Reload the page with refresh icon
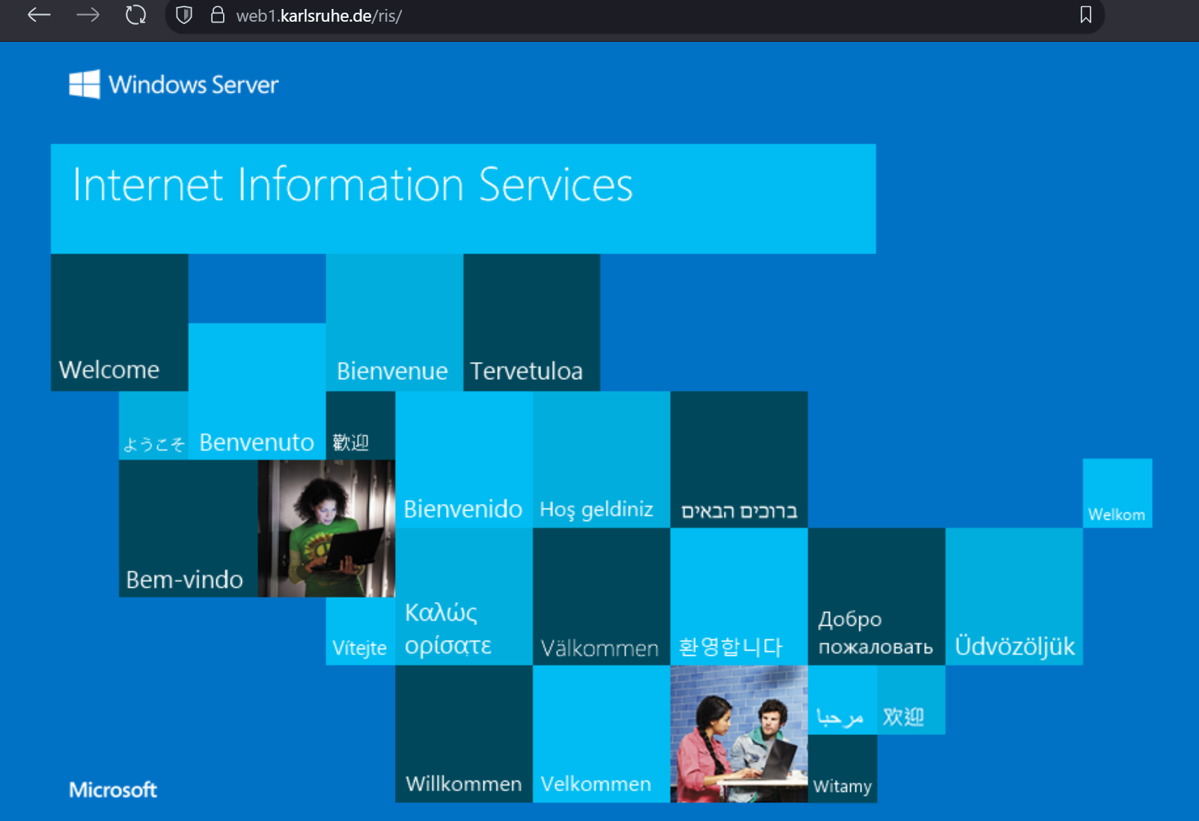1199x821 pixels. (x=135, y=15)
